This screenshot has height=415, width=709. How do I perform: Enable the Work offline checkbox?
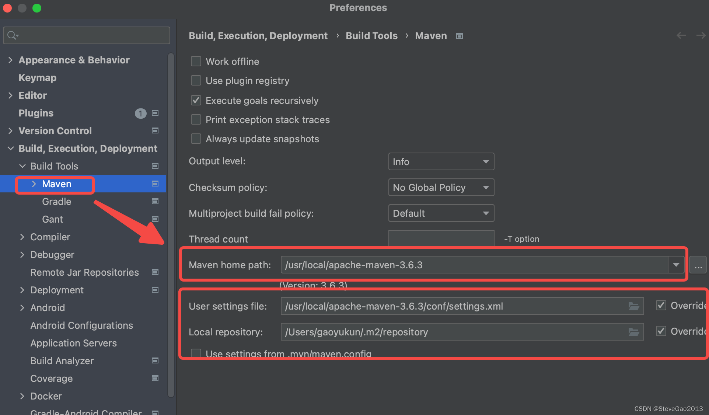pos(196,61)
